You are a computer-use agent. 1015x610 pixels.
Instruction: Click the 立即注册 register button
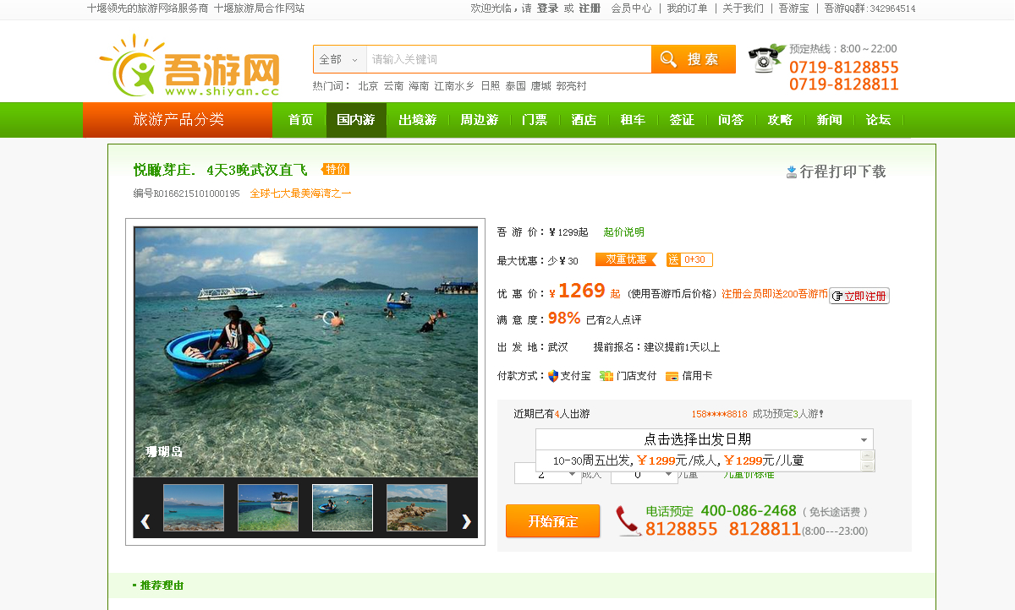click(x=859, y=296)
